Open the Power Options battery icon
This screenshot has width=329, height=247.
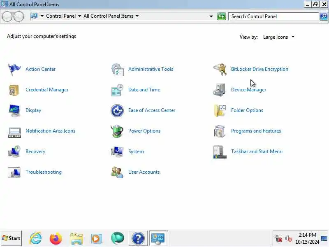click(x=117, y=131)
